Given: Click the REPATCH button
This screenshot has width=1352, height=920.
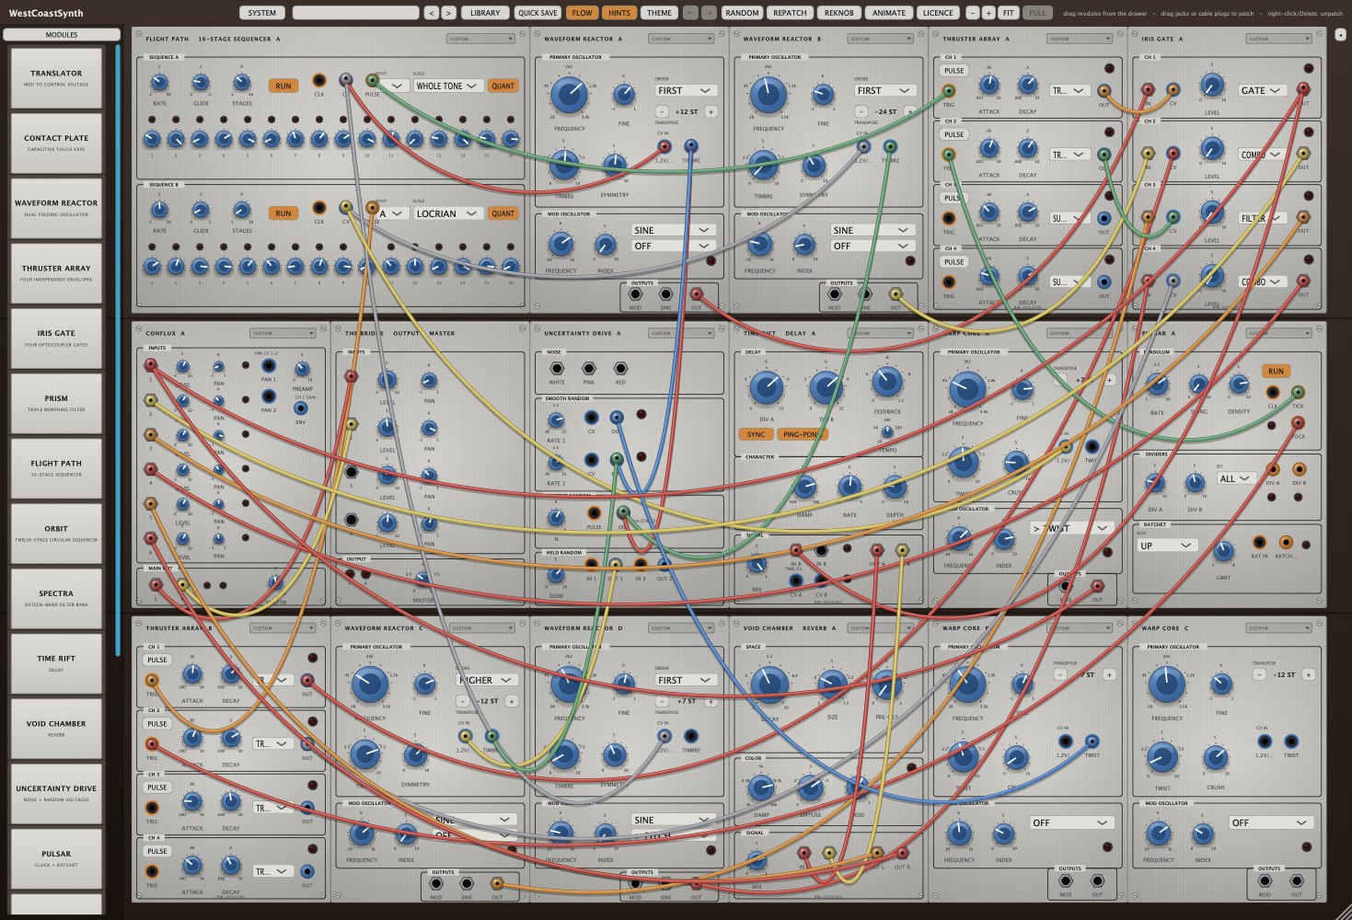Looking at the screenshot, I should tap(790, 13).
